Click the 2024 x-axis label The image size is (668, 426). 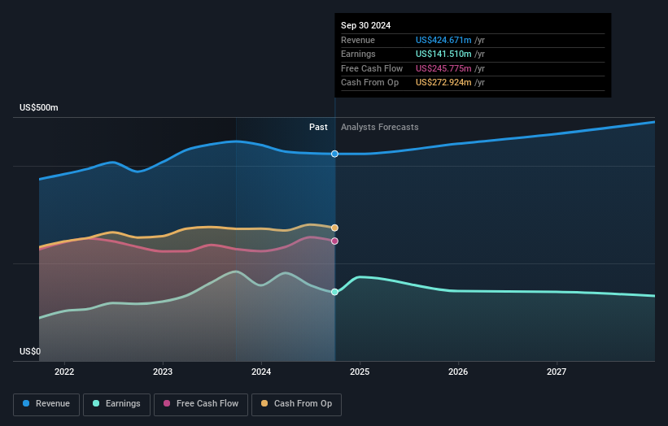point(261,372)
